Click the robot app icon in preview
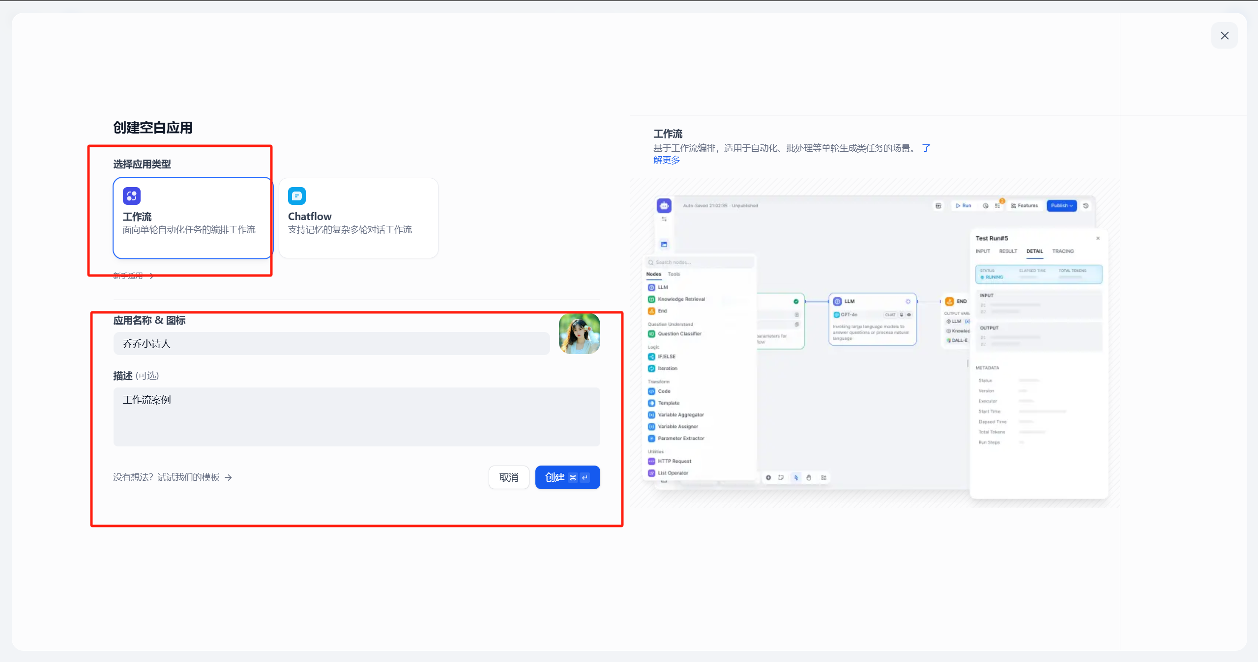1258x662 pixels. 664,206
